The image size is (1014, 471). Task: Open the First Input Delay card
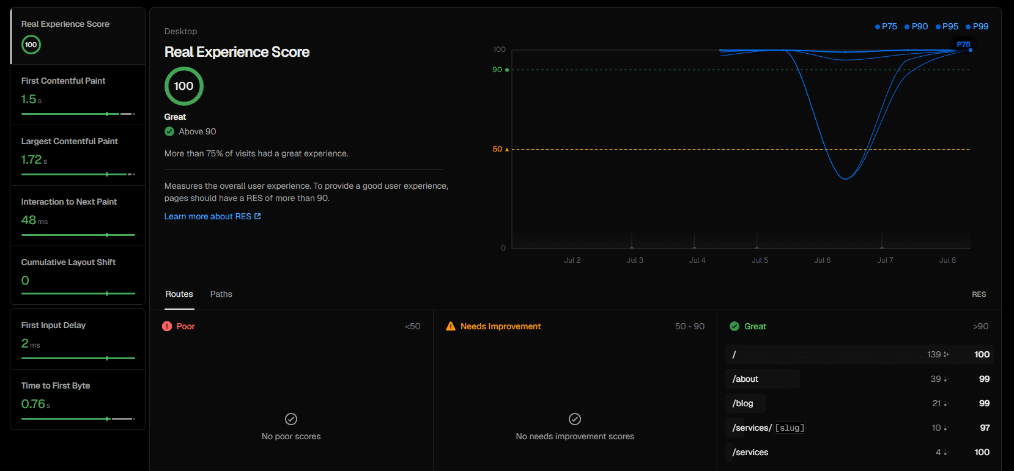pyautogui.click(x=78, y=339)
